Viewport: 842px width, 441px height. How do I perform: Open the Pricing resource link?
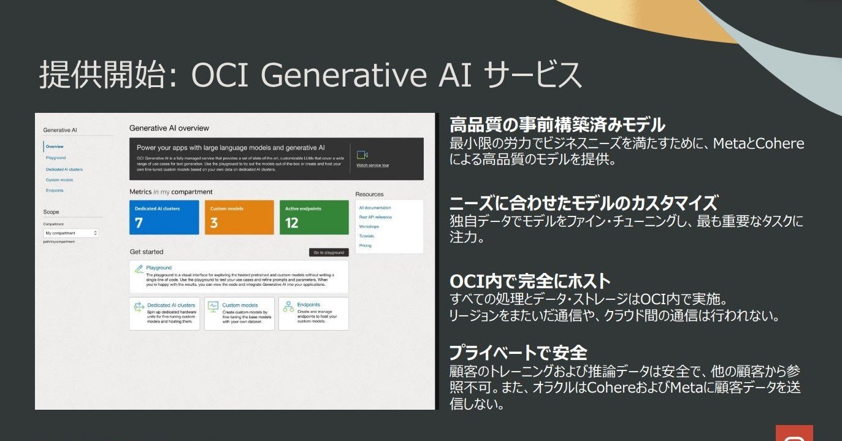[366, 245]
